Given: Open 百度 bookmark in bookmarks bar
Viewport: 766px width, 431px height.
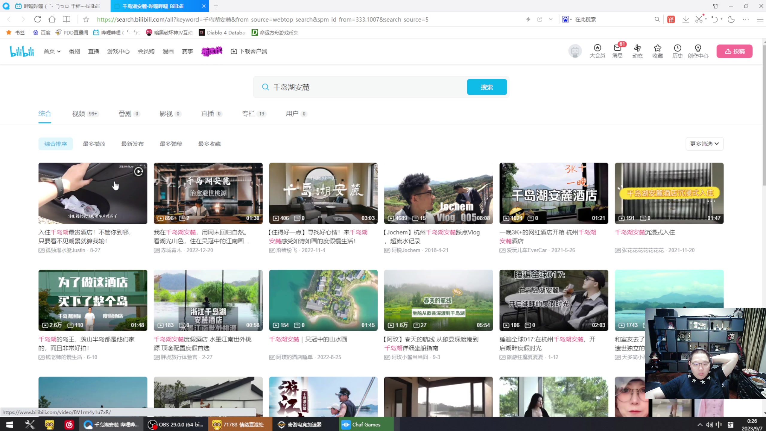Looking at the screenshot, I should tap(42, 33).
